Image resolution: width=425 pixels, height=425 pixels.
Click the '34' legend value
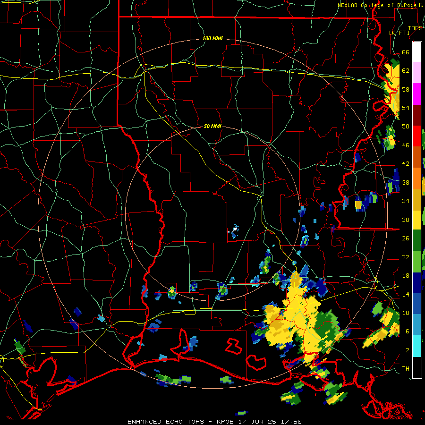coord(406,201)
